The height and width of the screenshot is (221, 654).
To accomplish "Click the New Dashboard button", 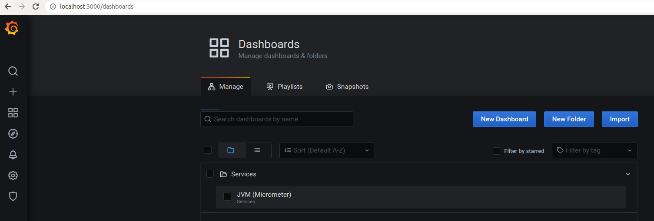I will click(505, 119).
